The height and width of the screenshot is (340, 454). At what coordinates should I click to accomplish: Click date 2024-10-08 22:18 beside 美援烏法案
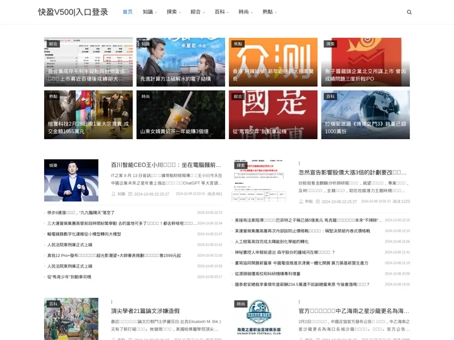point(397,220)
